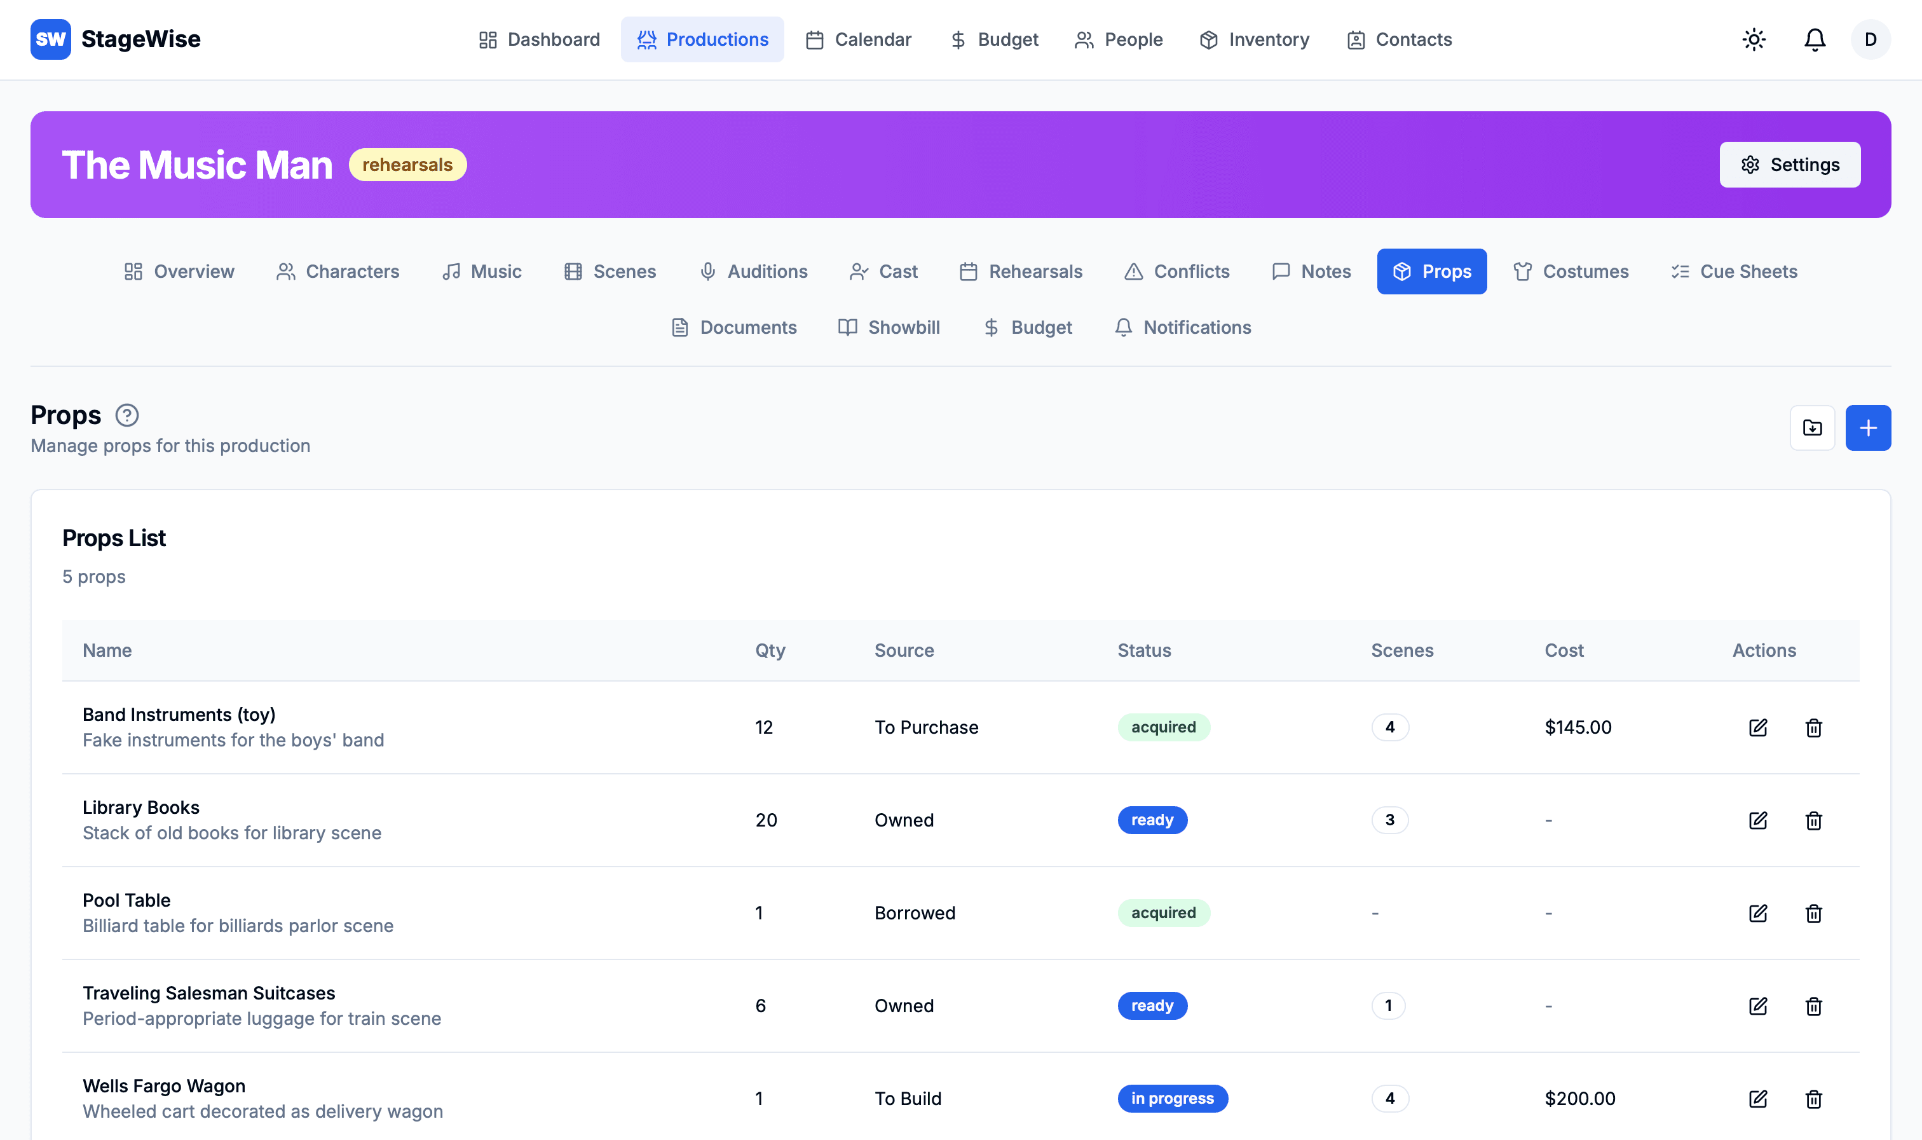
Task: Click the in progress status badge
Action: 1172,1099
